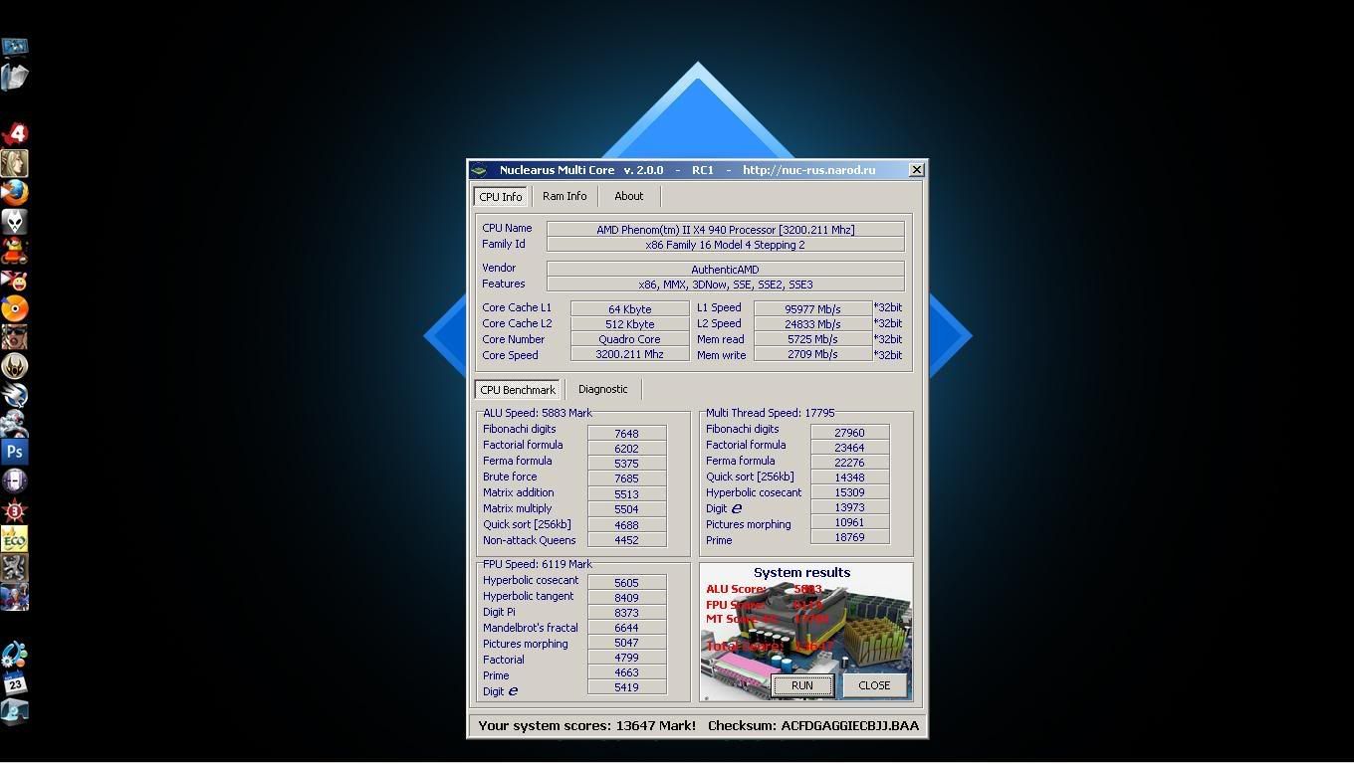The height and width of the screenshot is (764, 1354).
Task: Click the Core Cache L1 64 Kbyte value
Action: (x=629, y=309)
